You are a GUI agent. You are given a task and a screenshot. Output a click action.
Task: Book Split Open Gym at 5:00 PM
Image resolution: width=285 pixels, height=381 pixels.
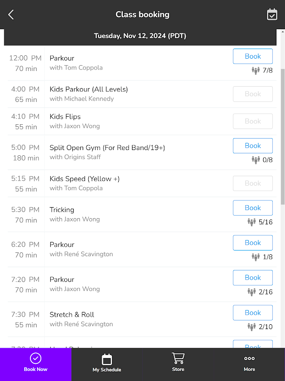coord(253,146)
